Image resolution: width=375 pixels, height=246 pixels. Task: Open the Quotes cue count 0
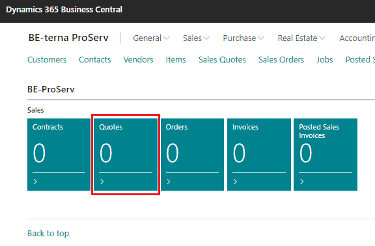(105, 152)
